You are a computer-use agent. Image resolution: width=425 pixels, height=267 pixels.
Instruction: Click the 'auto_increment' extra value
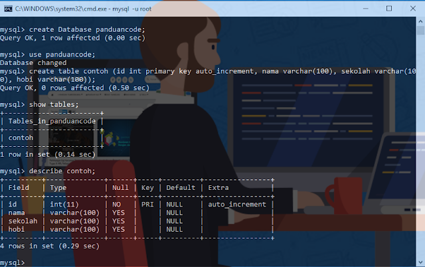237,205
